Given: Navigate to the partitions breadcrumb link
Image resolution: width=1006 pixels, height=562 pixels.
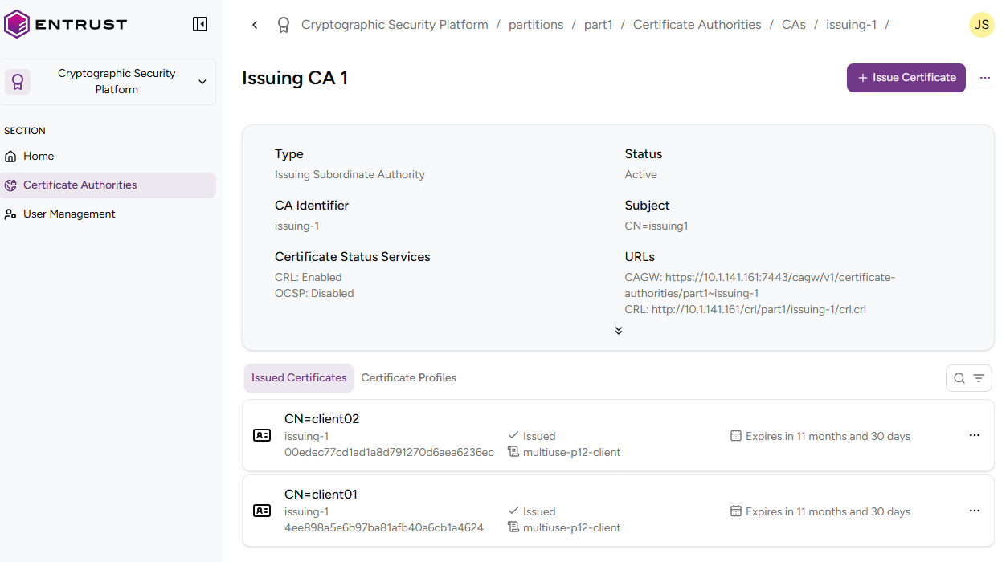Looking at the screenshot, I should (536, 25).
